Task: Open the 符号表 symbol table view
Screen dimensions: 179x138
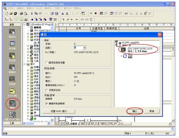Action: (x=12, y=45)
